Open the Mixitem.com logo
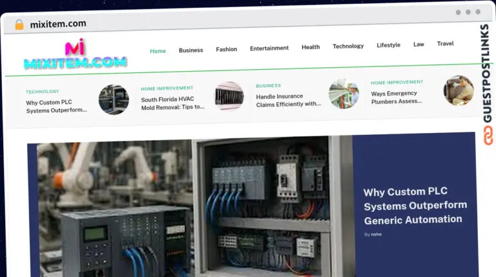The height and width of the screenshot is (277, 496). [x=76, y=54]
